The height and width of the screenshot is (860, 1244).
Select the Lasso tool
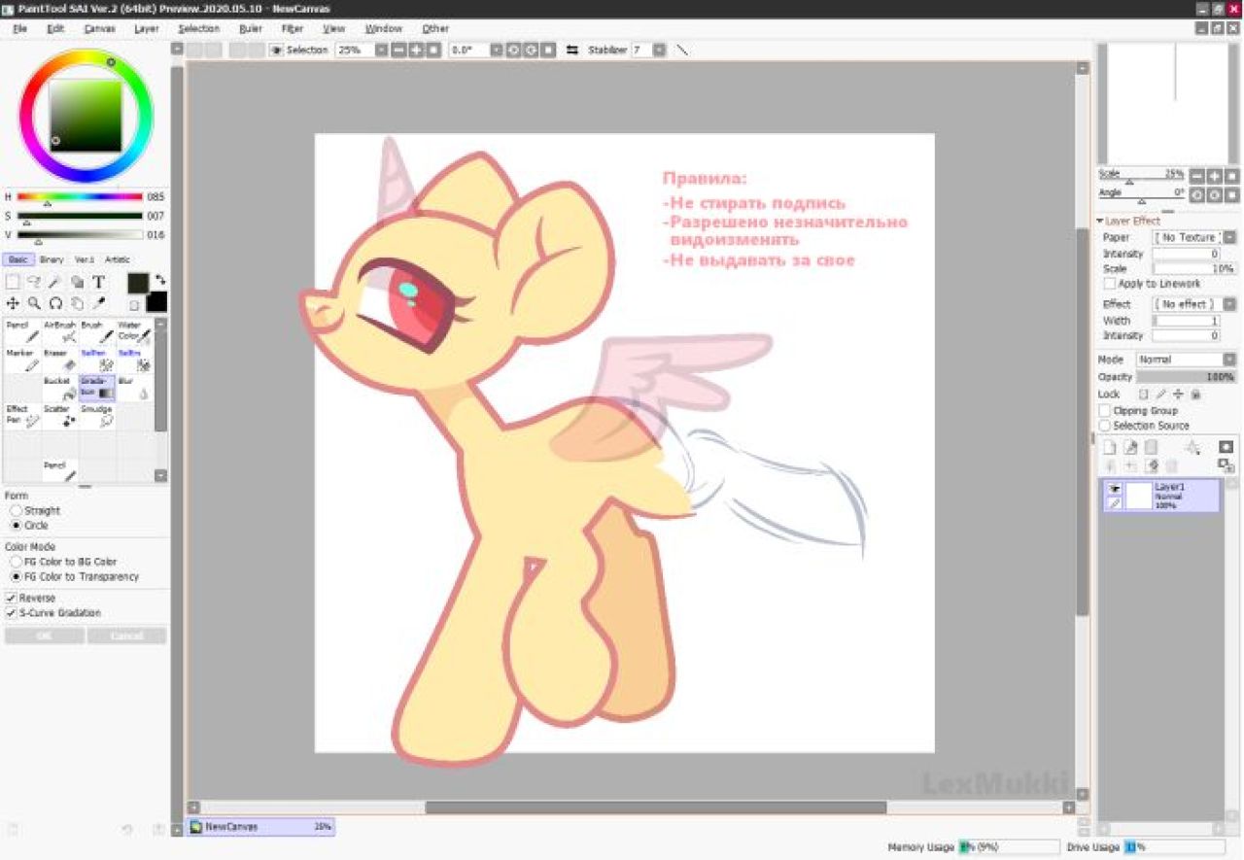click(x=34, y=282)
